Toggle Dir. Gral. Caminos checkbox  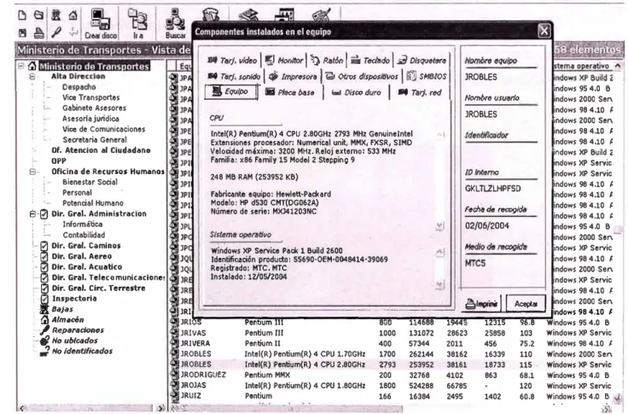click(44, 246)
